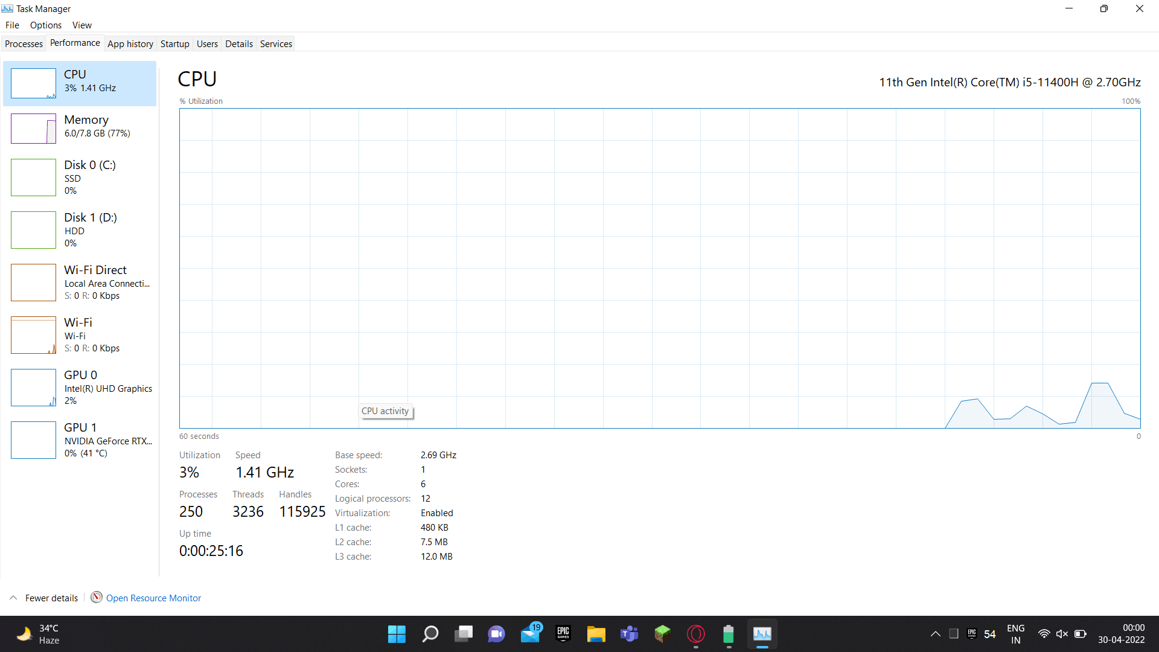Open taskbar Search magnifier icon

pyautogui.click(x=430, y=634)
